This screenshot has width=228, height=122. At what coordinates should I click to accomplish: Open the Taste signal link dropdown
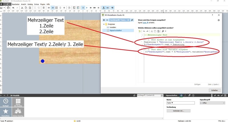[145, 23]
